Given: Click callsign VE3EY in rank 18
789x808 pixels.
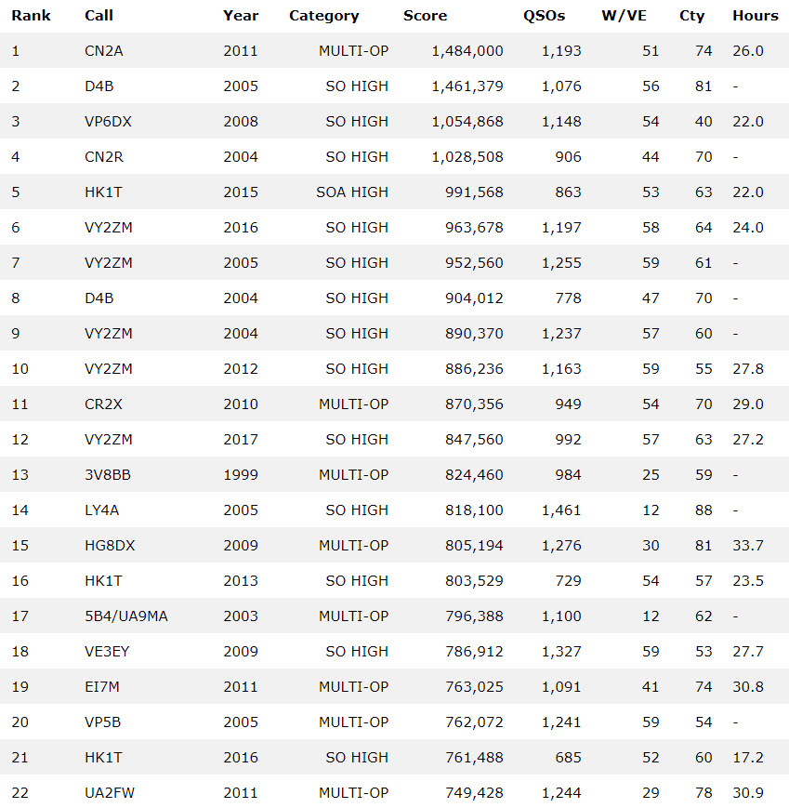Looking at the screenshot, I should pyautogui.click(x=107, y=652).
